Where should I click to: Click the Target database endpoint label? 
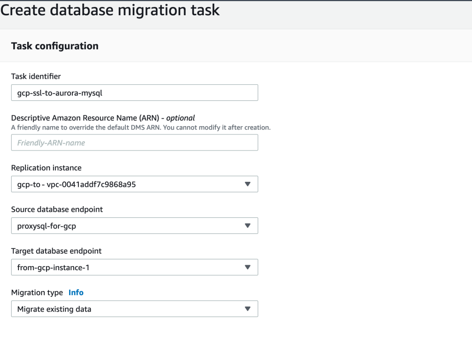coord(56,251)
